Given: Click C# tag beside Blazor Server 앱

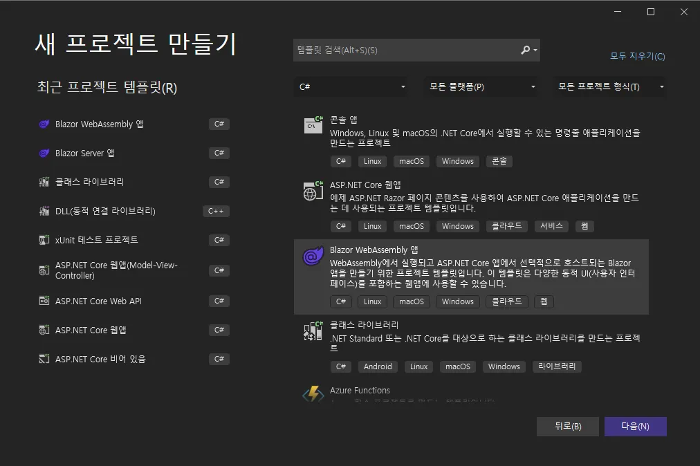Looking at the screenshot, I should (219, 153).
